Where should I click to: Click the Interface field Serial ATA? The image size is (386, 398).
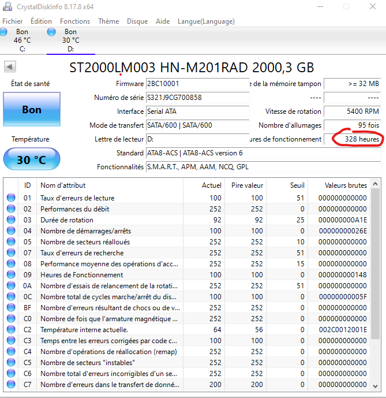[197, 111]
